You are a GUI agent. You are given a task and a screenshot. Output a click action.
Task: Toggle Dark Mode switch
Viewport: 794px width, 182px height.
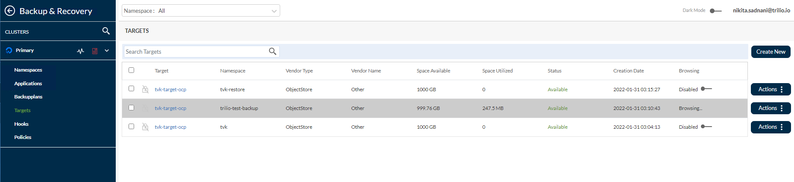click(715, 11)
